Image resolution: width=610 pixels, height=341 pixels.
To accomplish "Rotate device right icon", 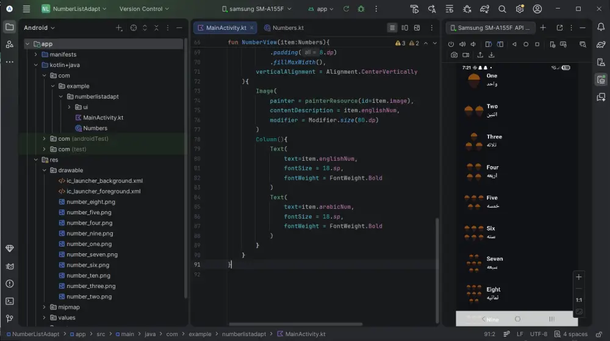I will (500, 44).
